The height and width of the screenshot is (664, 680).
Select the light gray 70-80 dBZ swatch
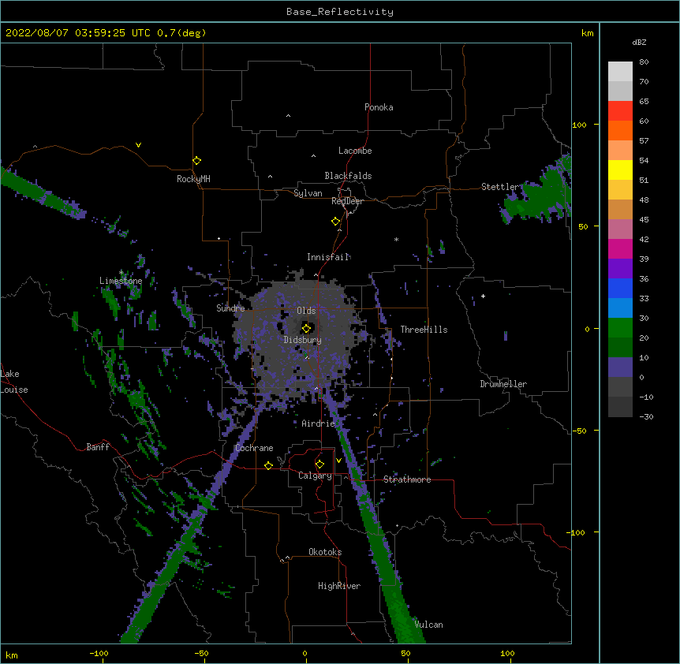(620, 72)
